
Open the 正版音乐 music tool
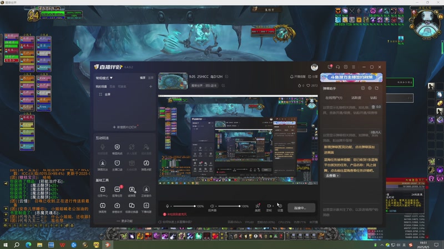(146, 191)
